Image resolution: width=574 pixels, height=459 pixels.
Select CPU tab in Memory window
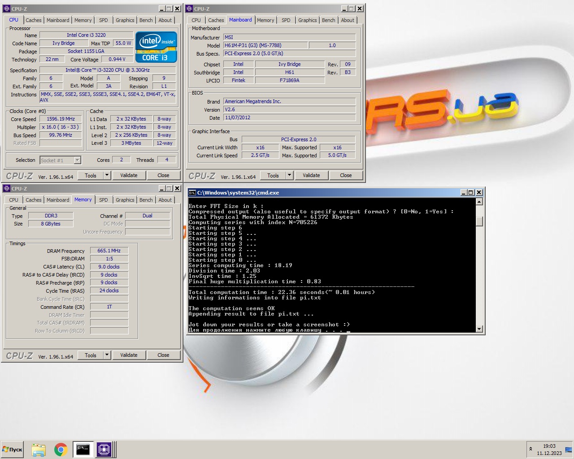pos(13,200)
